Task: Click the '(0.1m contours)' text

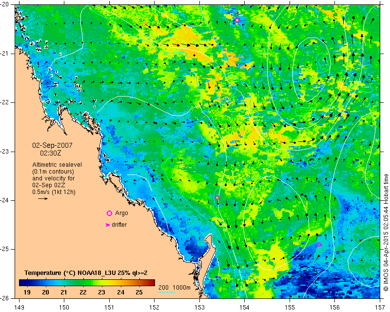Action: point(53,172)
